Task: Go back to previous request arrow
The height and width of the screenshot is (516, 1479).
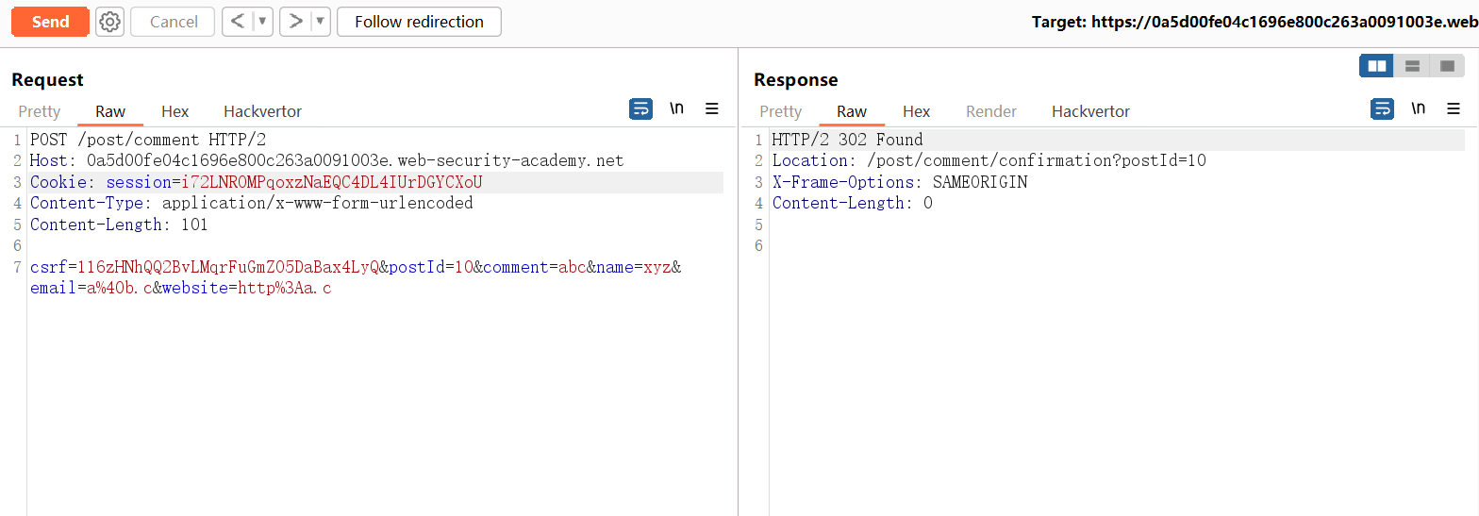Action: pos(238,22)
